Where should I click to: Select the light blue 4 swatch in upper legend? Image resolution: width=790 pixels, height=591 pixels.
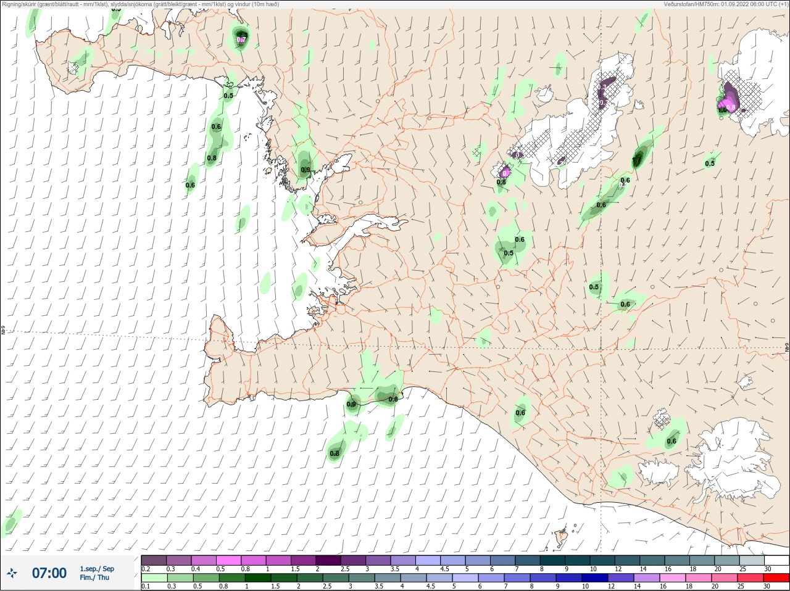tap(428, 560)
